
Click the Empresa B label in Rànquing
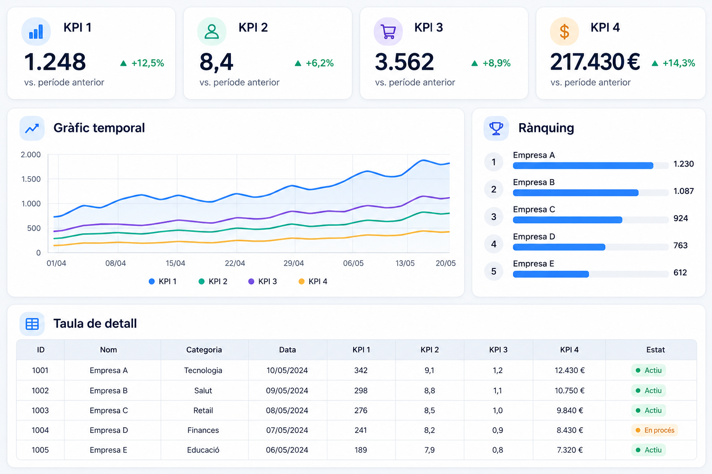(x=534, y=182)
